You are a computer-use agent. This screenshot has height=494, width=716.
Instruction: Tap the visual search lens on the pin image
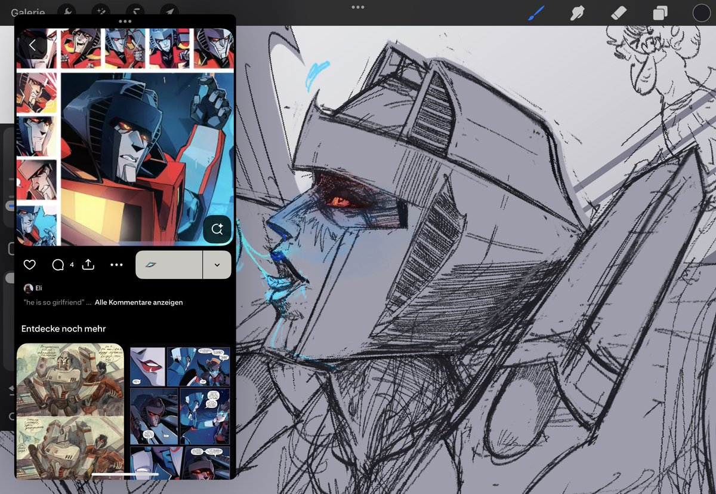(x=217, y=229)
